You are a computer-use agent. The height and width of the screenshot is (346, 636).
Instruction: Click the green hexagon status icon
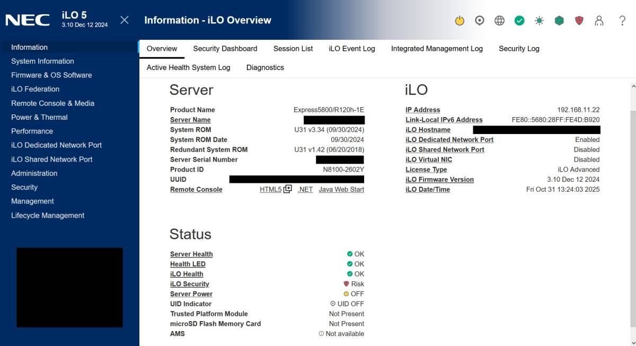[559, 21]
